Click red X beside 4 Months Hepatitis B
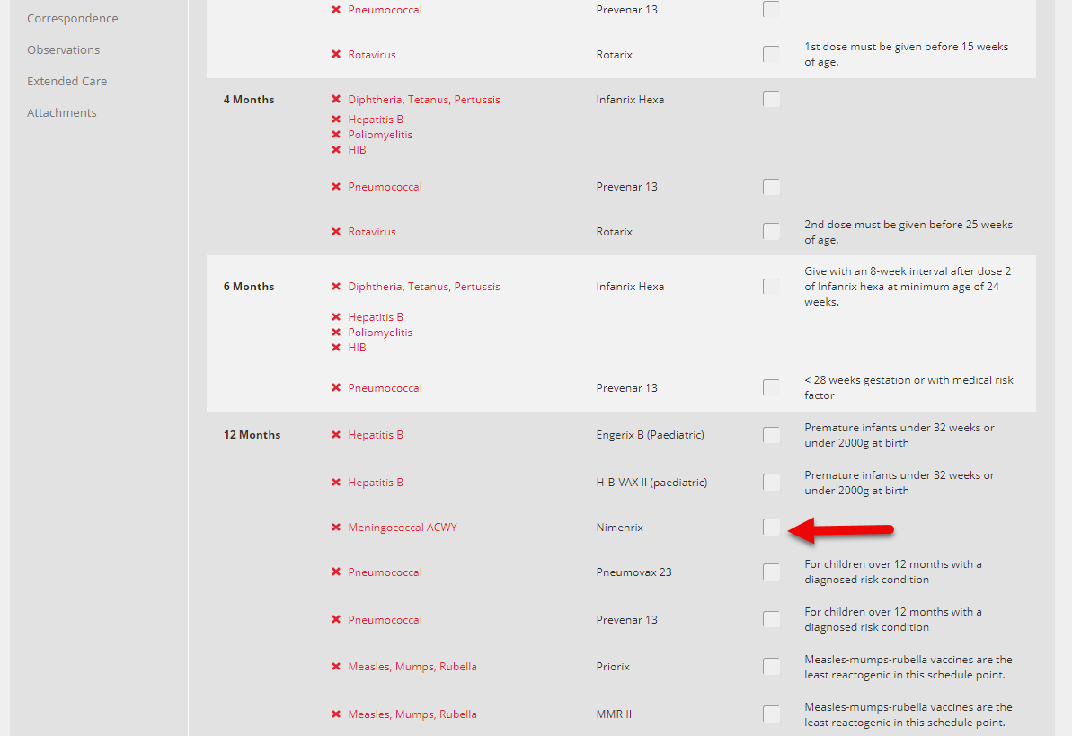This screenshot has height=736, width=1072. click(x=336, y=119)
